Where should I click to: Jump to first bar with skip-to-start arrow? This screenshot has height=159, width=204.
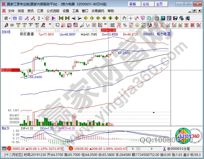pos(61,18)
